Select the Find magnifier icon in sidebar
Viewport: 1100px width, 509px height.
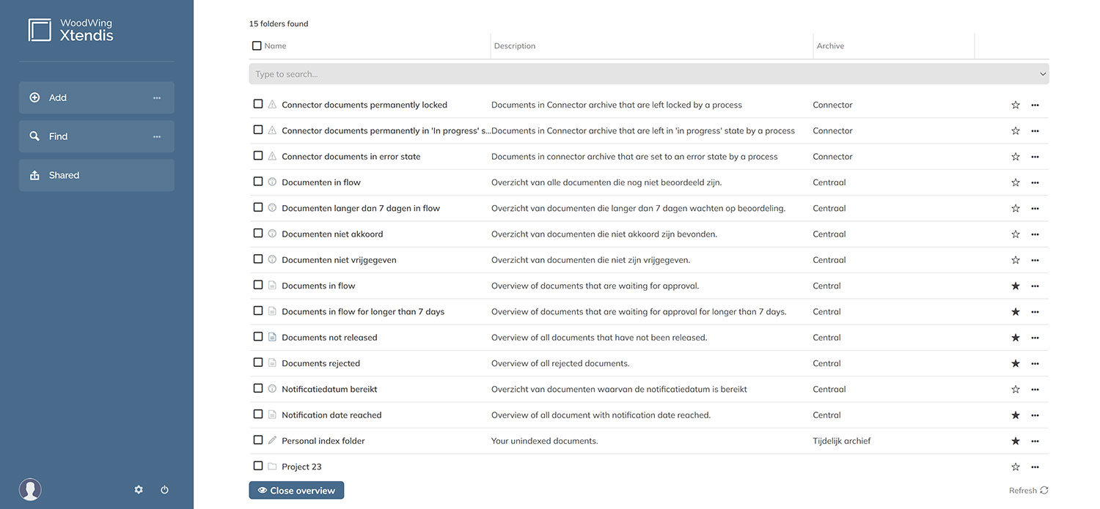pyautogui.click(x=34, y=135)
